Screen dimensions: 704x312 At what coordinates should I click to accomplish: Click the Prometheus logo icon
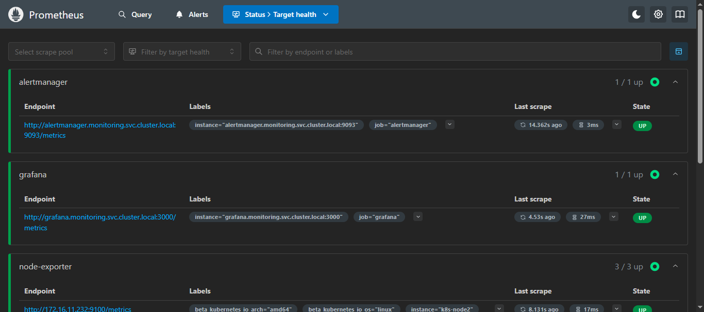[16, 14]
